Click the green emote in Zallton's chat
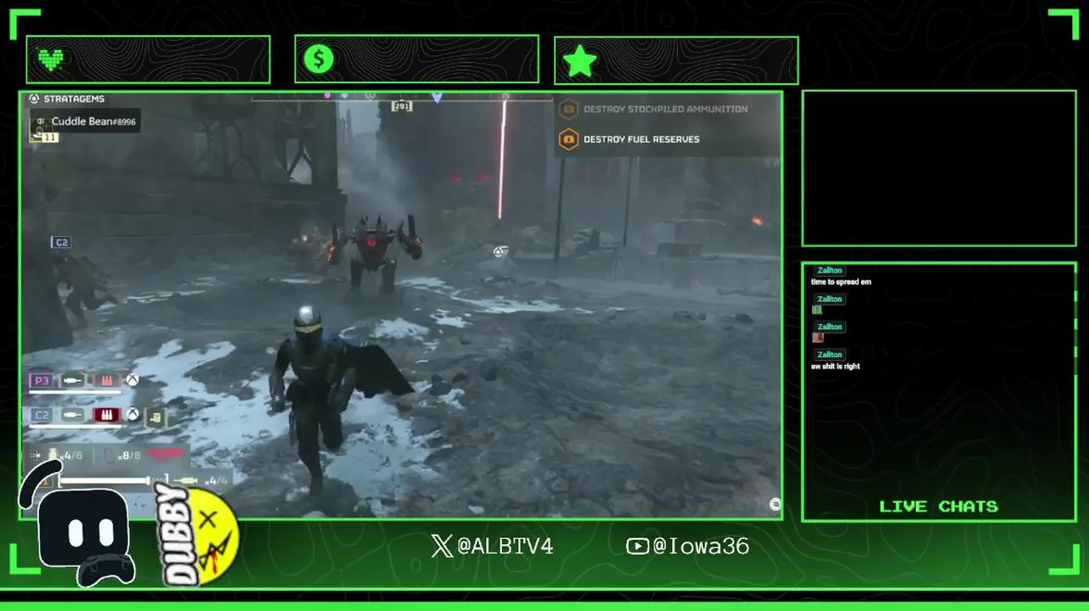This screenshot has width=1089, height=611. coord(817,310)
